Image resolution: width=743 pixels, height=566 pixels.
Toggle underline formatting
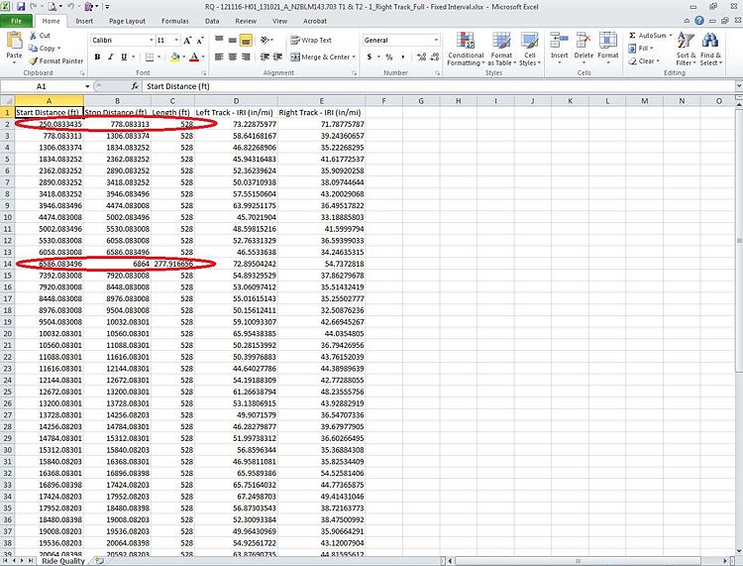click(124, 57)
